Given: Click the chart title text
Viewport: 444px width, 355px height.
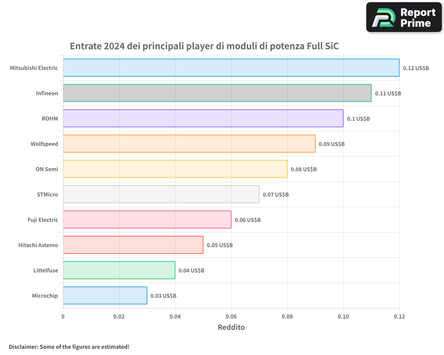Looking at the screenshot, I should click(204, 46).
